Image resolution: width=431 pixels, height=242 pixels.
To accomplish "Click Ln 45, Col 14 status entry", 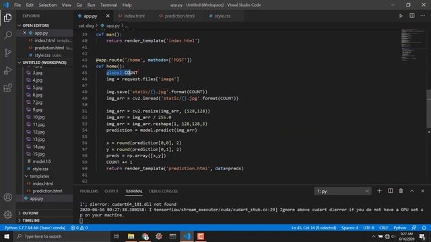I will 314,228.
